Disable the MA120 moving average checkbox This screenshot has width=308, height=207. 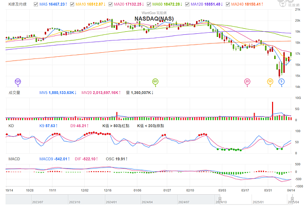pyautogui.click(x=187, y=4)
